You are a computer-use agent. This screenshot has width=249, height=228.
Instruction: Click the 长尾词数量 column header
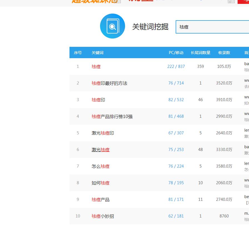click(x=200, y=53)
